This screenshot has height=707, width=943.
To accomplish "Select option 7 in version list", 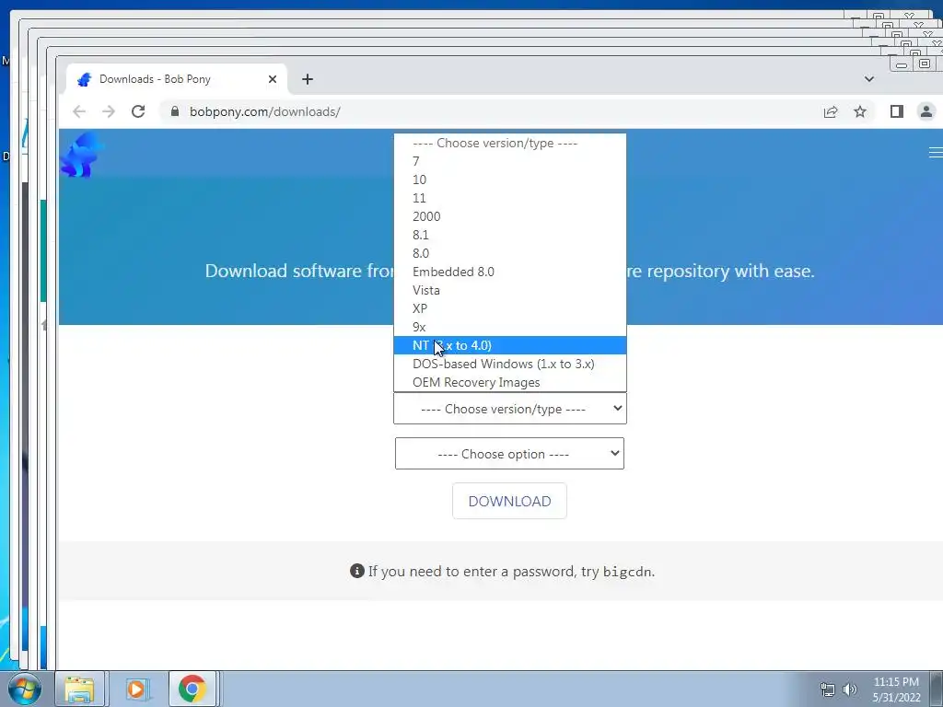I will [510, 161].
